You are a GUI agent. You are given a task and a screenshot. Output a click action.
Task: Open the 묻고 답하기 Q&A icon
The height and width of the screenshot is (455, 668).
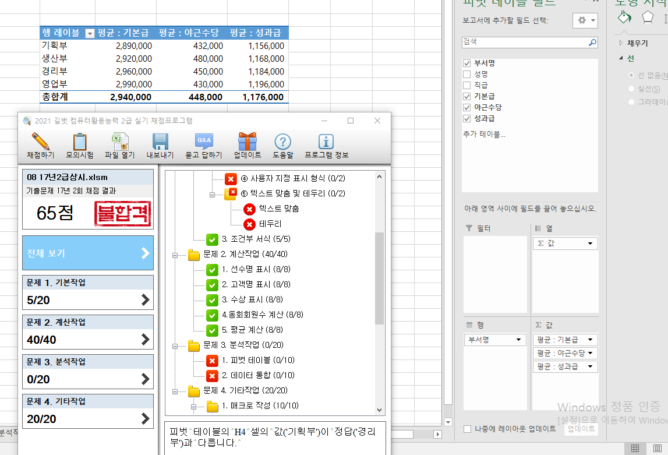[x=204, y=142]
